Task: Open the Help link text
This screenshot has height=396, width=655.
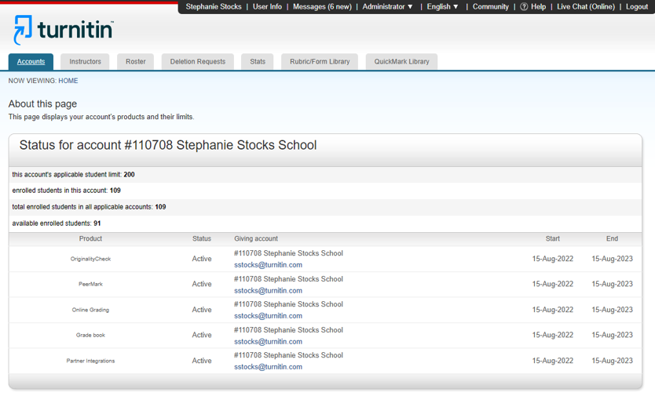Action: coord(539,7)
